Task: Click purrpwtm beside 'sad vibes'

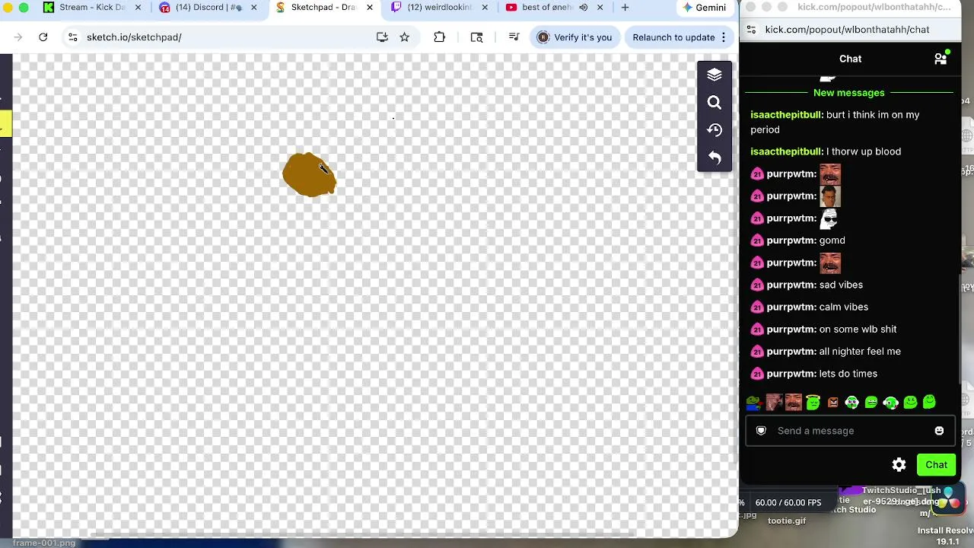Action: pos(789,285)
